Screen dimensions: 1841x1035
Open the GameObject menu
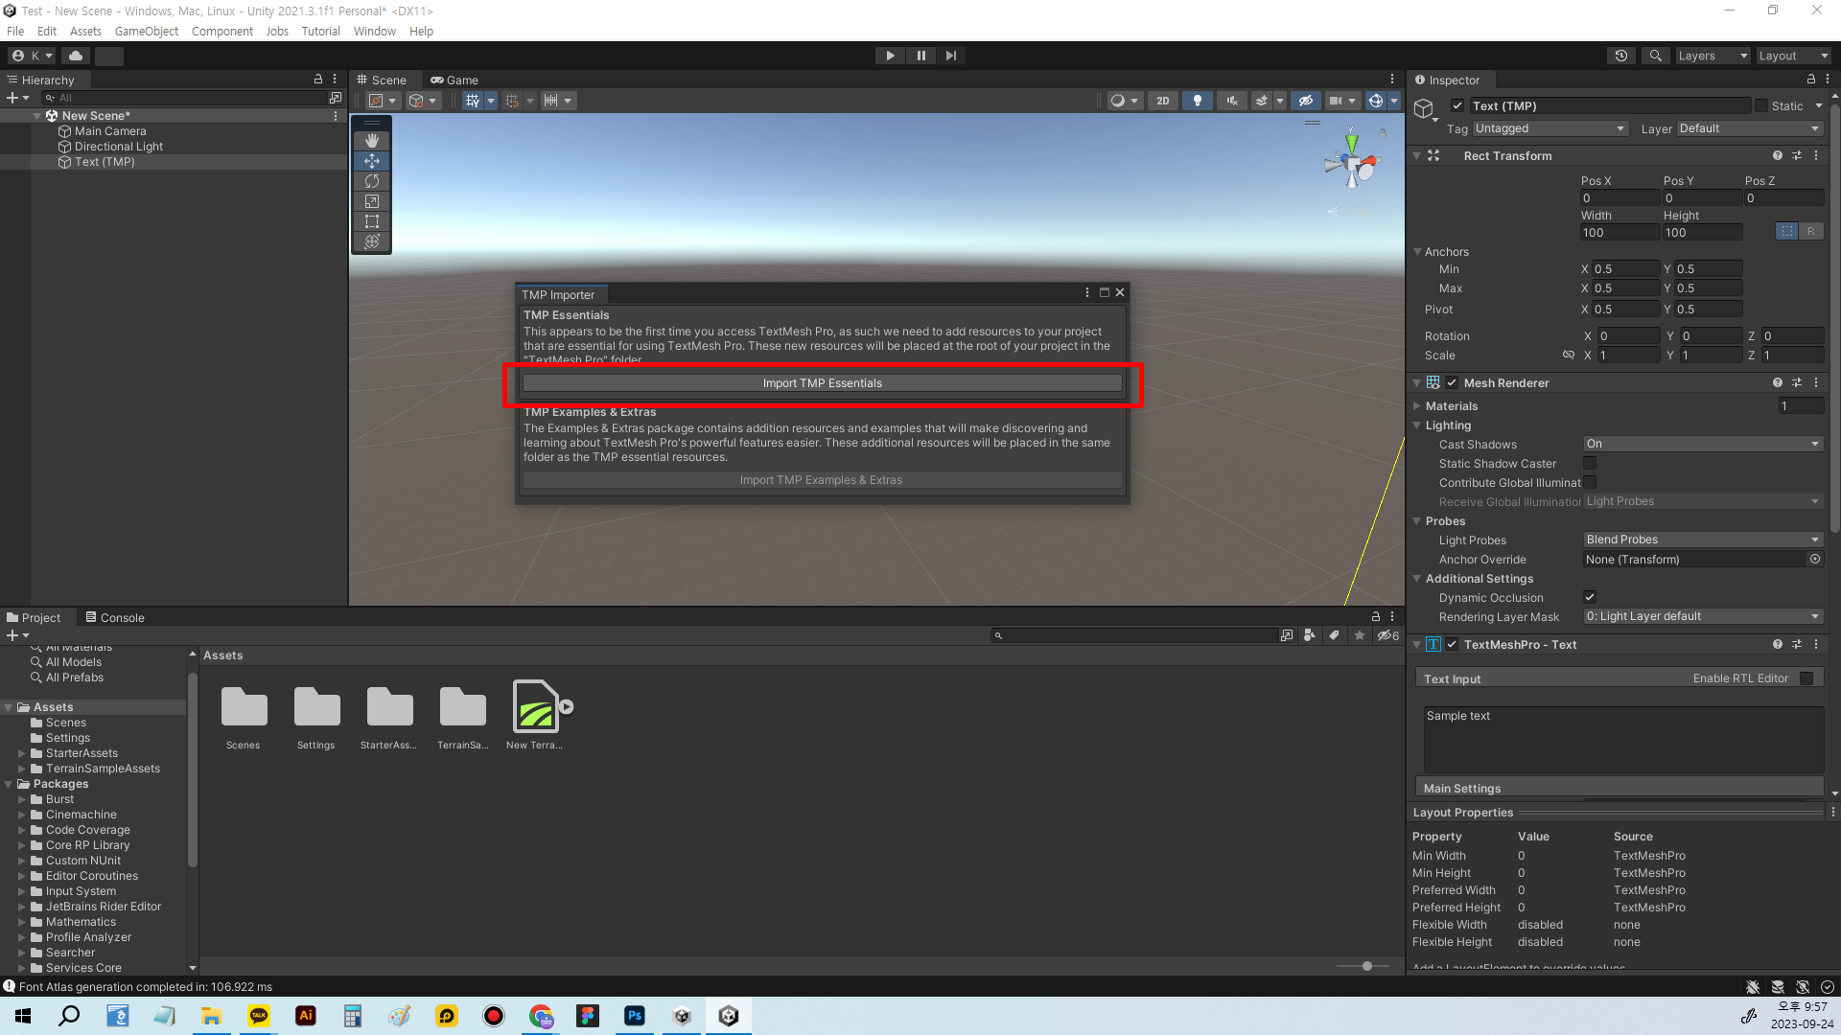(x=147, y=31)
